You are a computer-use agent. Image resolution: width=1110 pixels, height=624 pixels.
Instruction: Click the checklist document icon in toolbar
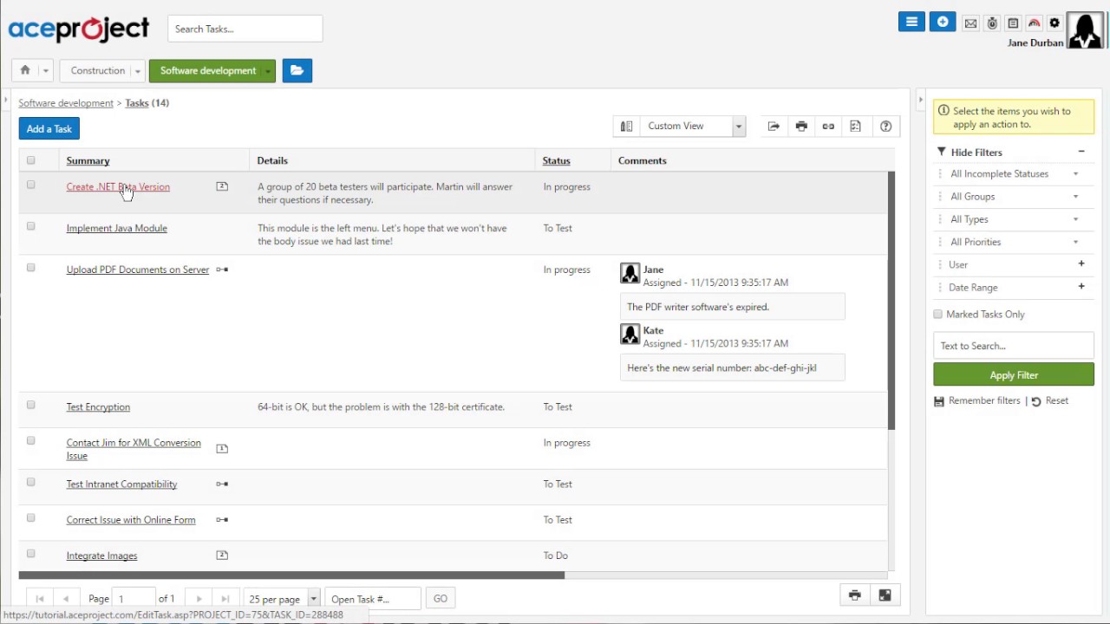[855, 127]
